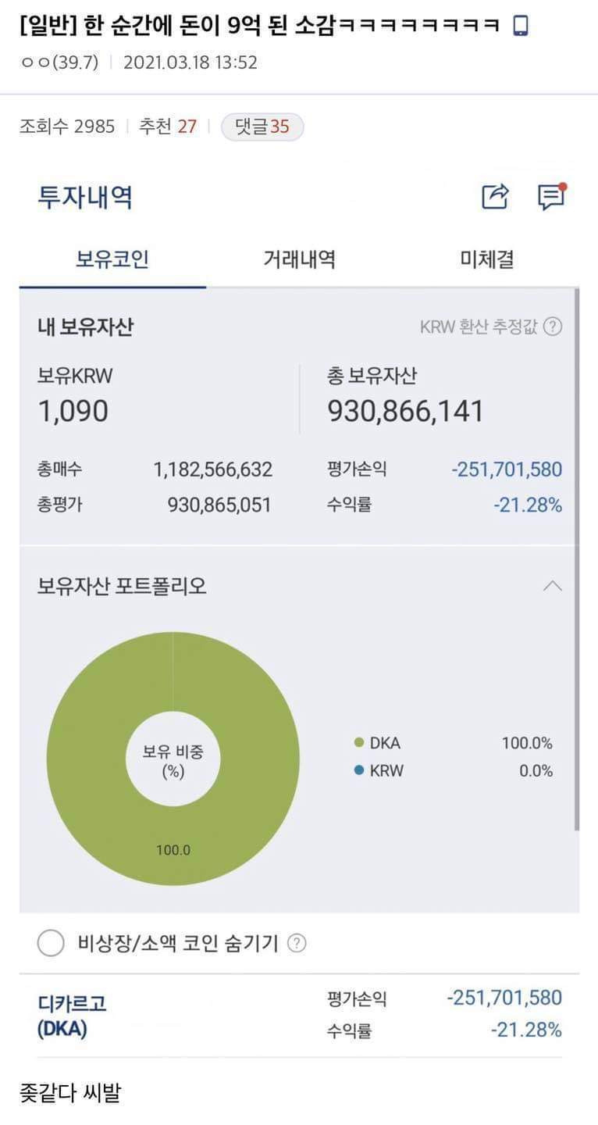
Task: Switch to the 미체결 tab
Action: pyautogui.click(x=486, y=259)
